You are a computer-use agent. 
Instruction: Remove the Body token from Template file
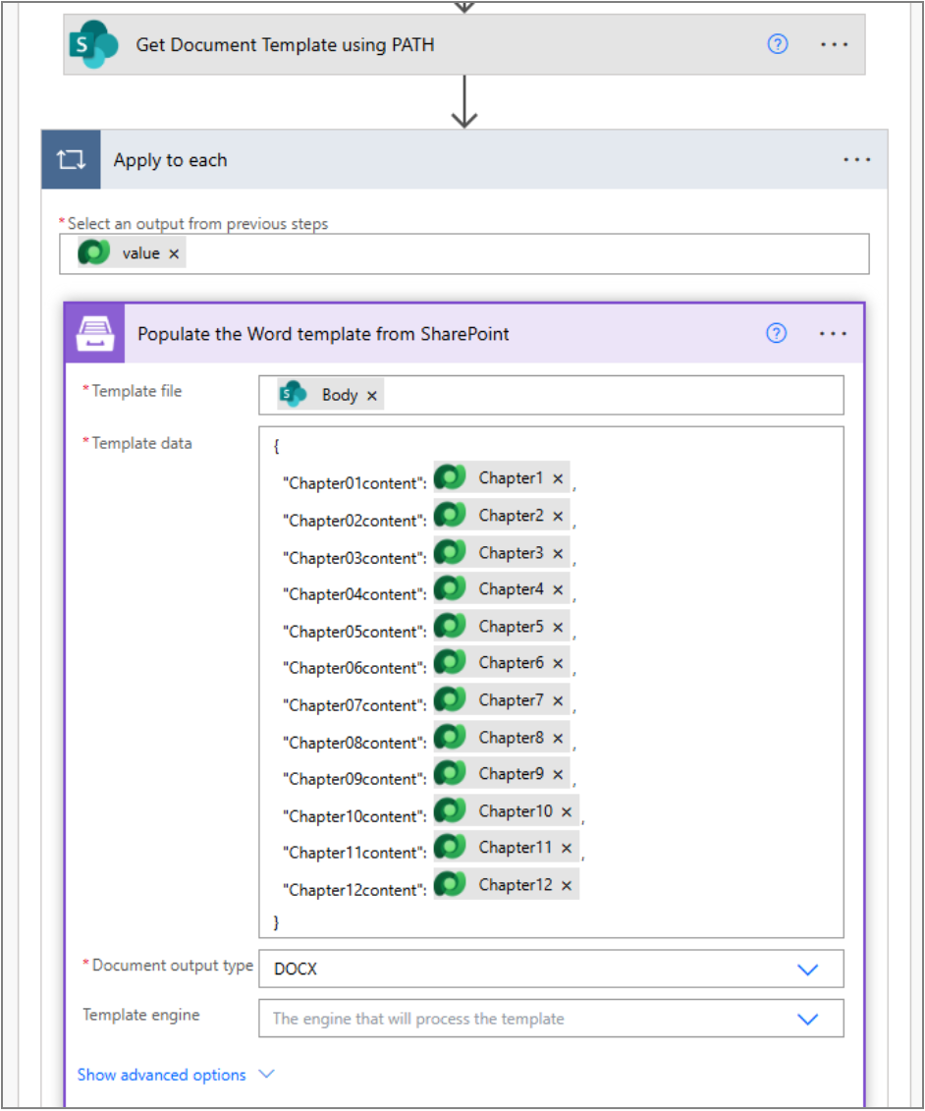pyautogui.click(x=372, y=396)
